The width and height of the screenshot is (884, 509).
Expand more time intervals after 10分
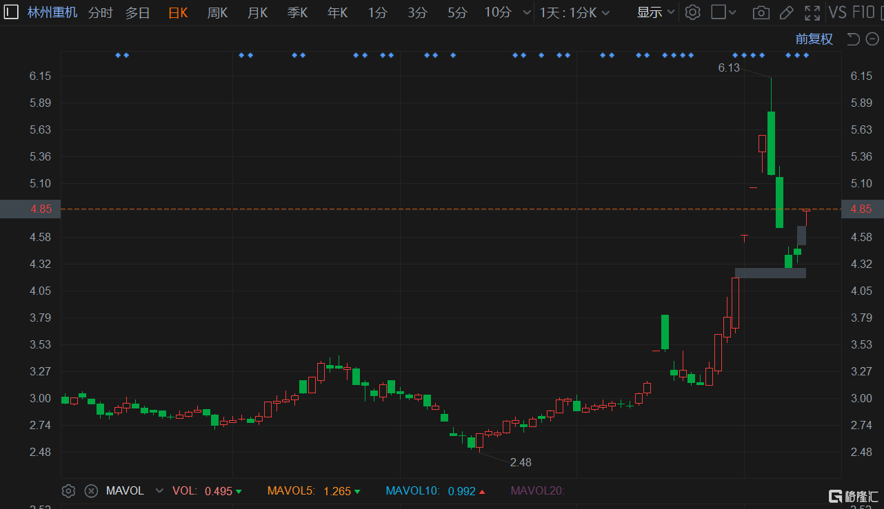(x=528, y=12)
